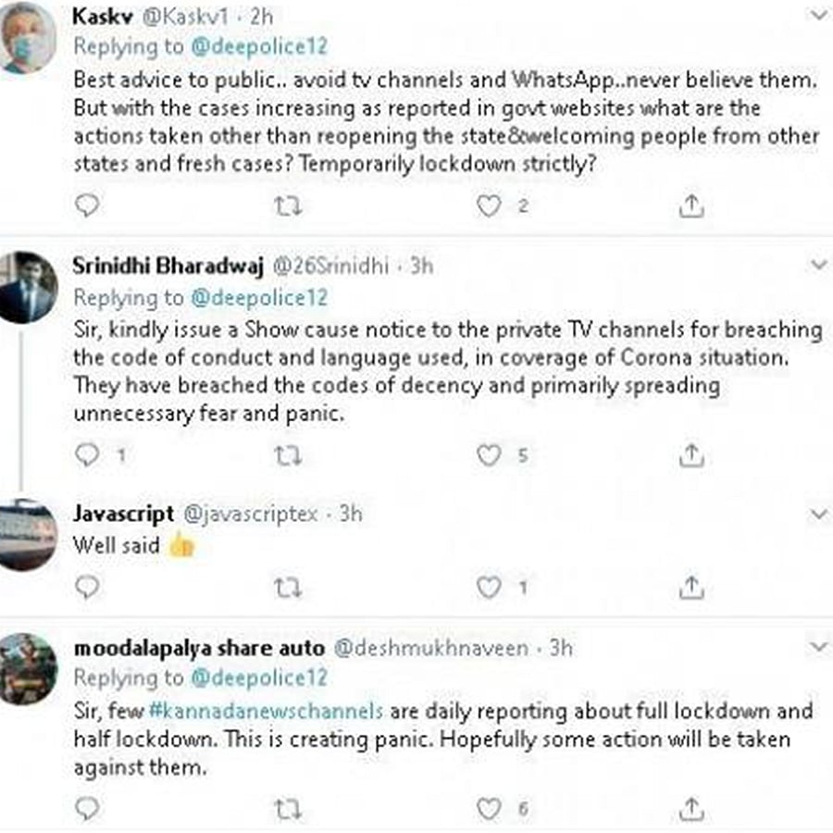Image resolution: width=833 pixels, height=833 pixels.
Task: Open @deepolice12 link in Kaskv's reply
Action: tap(259, 46)
